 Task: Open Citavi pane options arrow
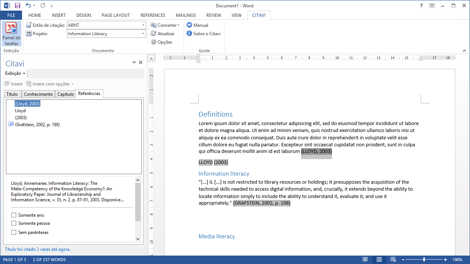coord(134,63)
